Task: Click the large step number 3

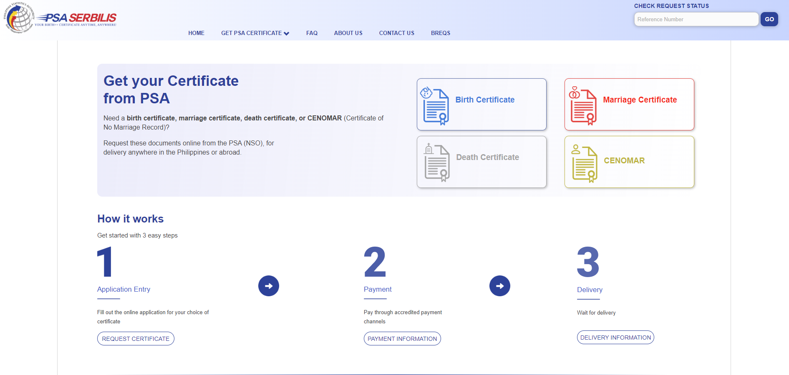Action: pyautogui.click(x=588, y=262)
